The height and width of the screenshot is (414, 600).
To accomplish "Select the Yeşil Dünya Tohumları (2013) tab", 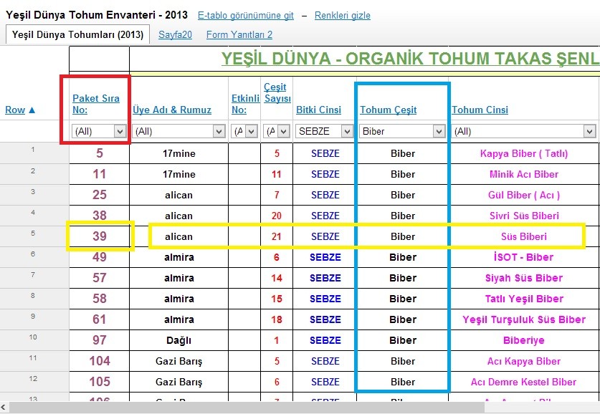I will (77, 34).
